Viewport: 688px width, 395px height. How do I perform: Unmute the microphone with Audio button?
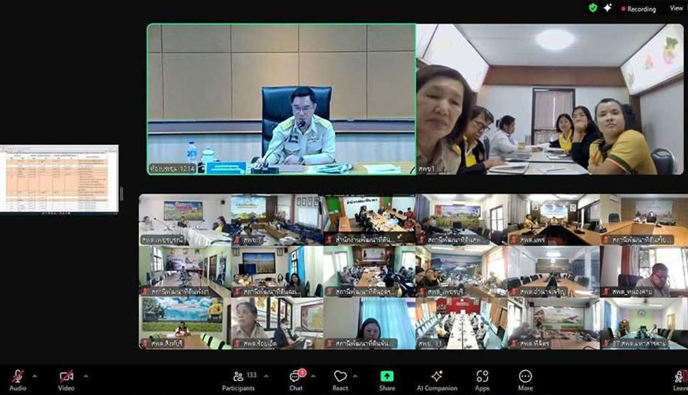tap(18, 379)
